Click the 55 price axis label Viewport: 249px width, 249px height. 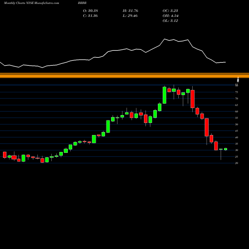pyautogui.click(x=237, y=118)
